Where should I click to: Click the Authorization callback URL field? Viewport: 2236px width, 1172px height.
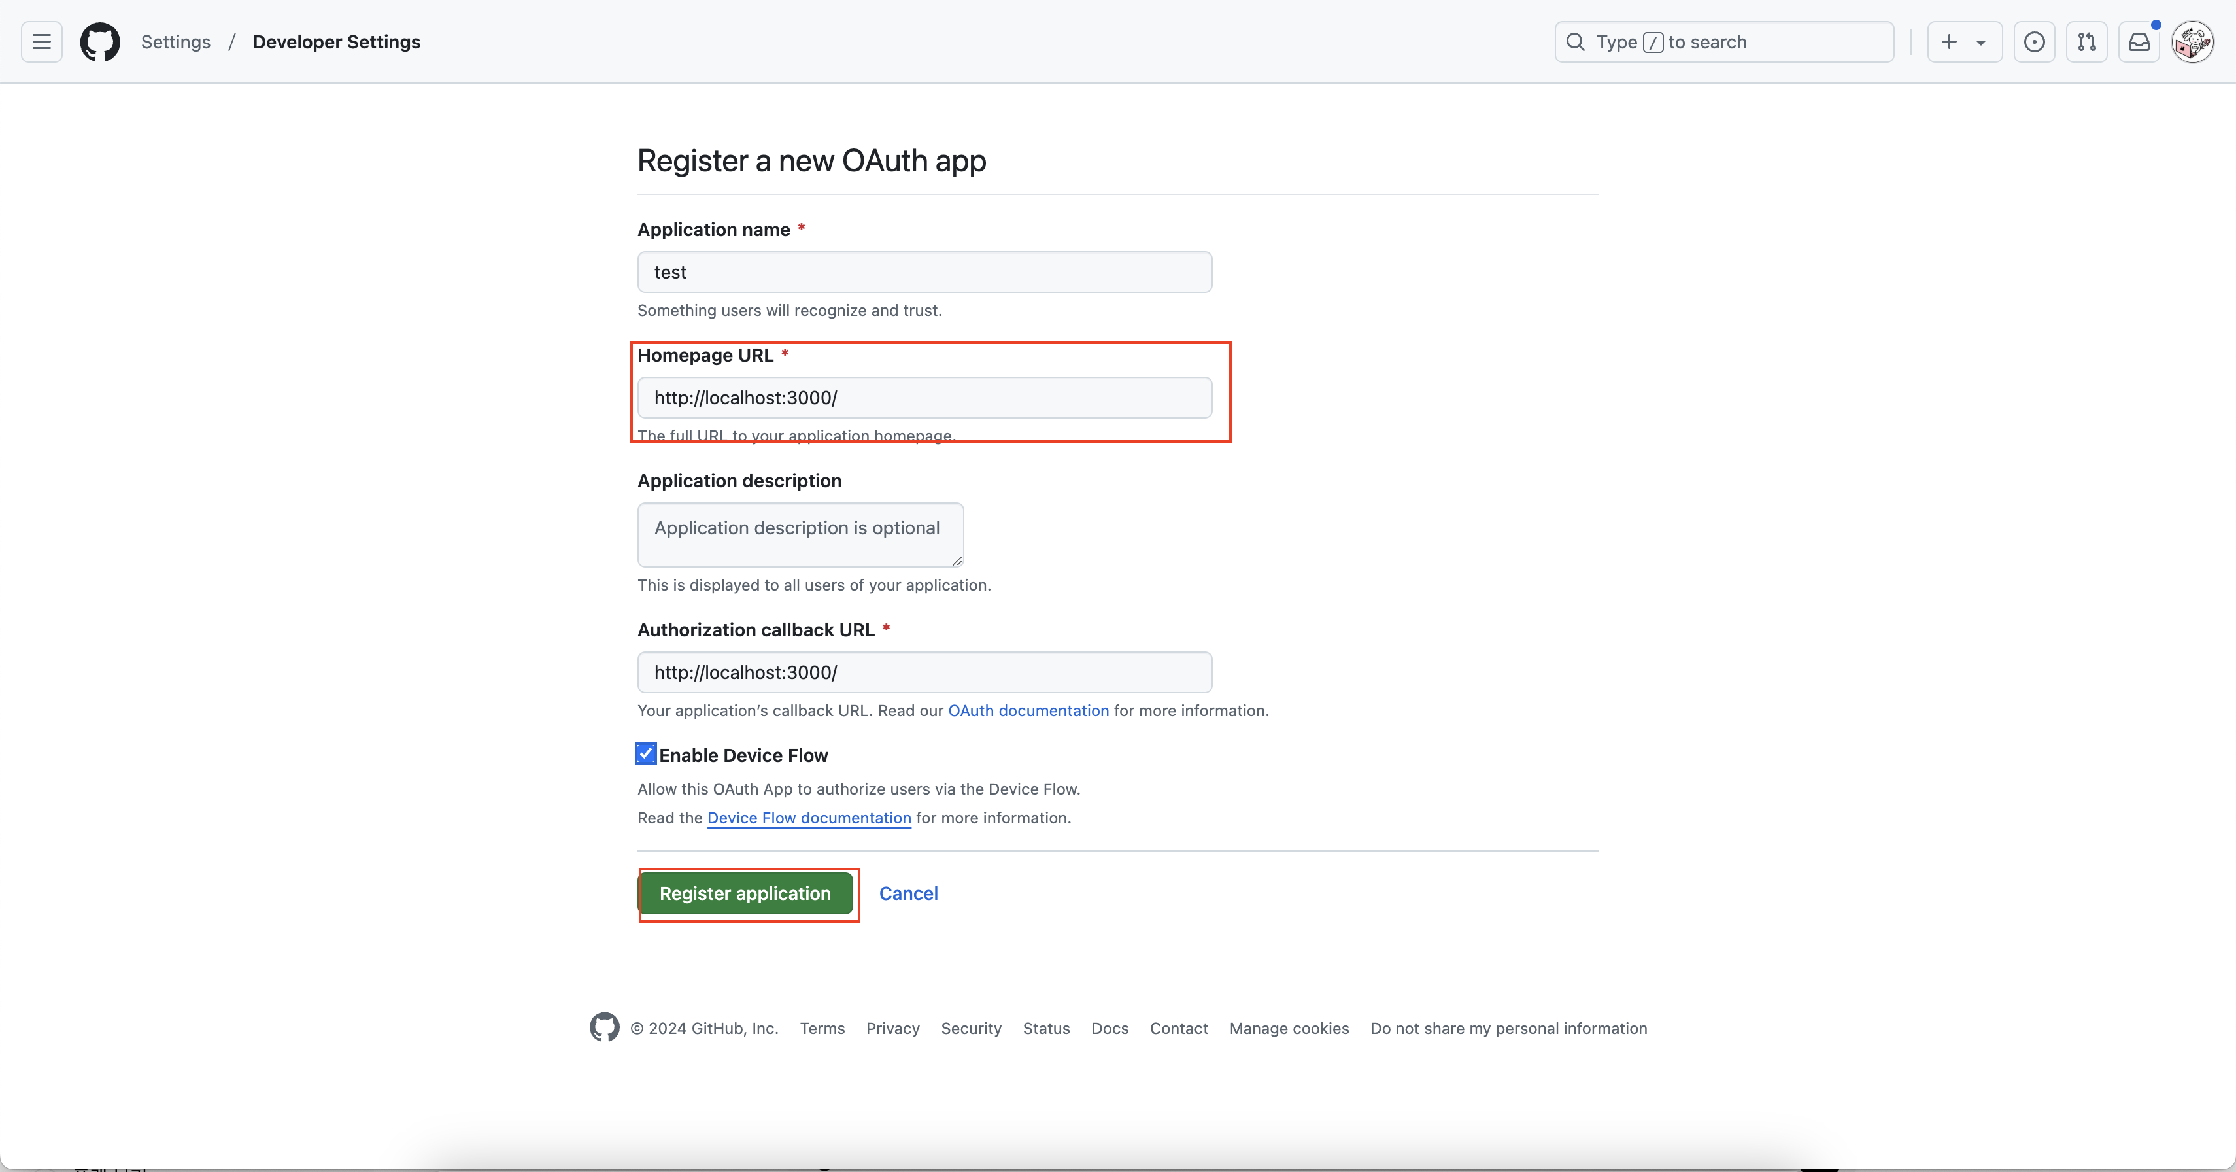924,672
